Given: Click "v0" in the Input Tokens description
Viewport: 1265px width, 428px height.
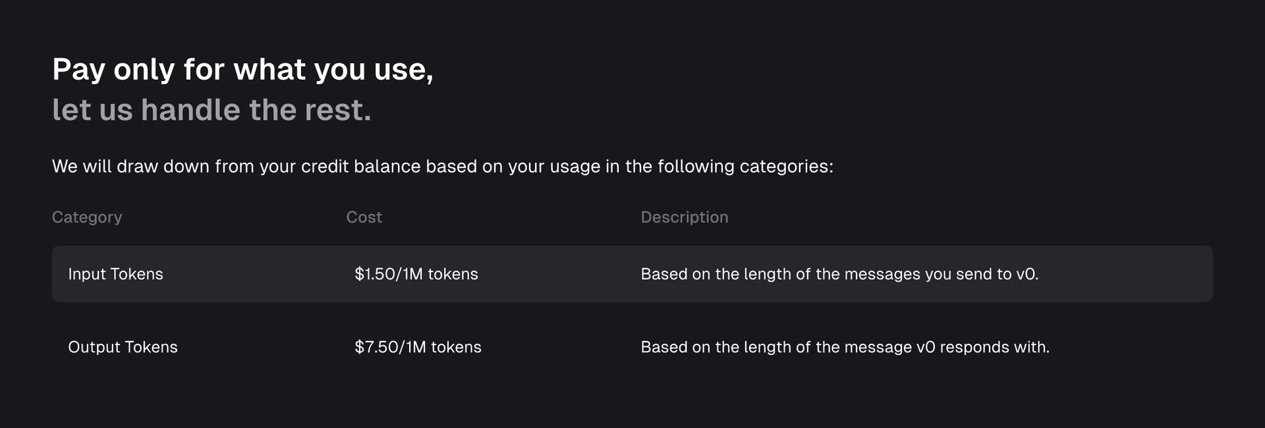Looking at the screenshot, I should point(1027,274).
